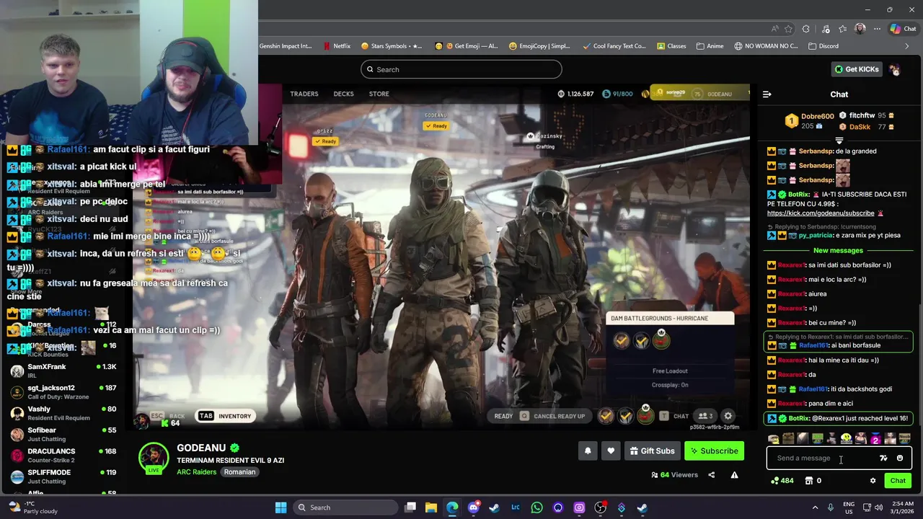Open ARC Raiders category link
Viewport: 923px width, 519px height.
click(196, 472)
